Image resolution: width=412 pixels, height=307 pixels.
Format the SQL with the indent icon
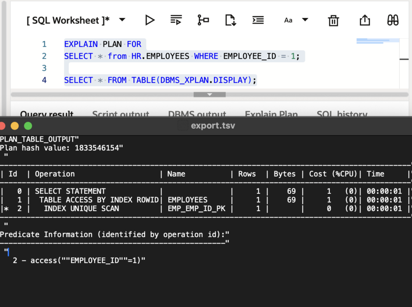(x=258, y=20)
